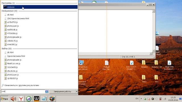The image size is (182, 102).
Task: Open the Жека desktop folder
Action: click(144, 79)
